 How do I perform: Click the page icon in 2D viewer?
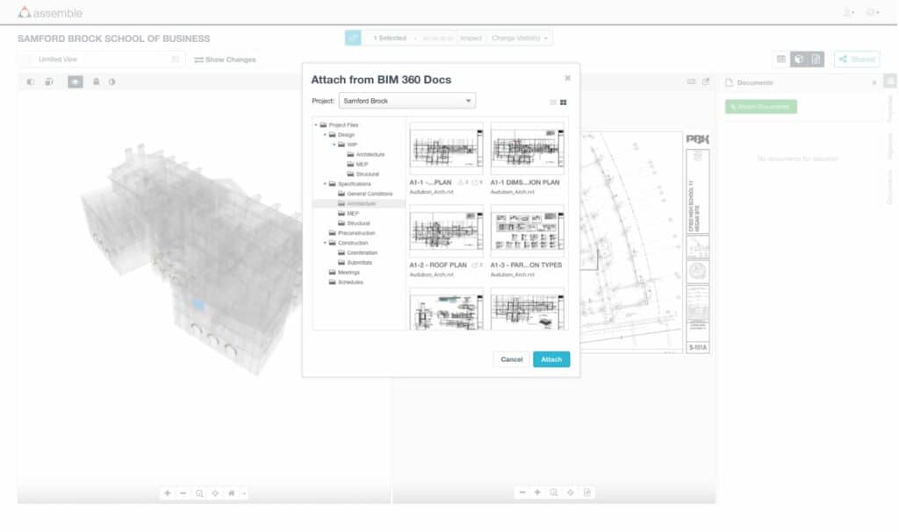click(587, 493)
